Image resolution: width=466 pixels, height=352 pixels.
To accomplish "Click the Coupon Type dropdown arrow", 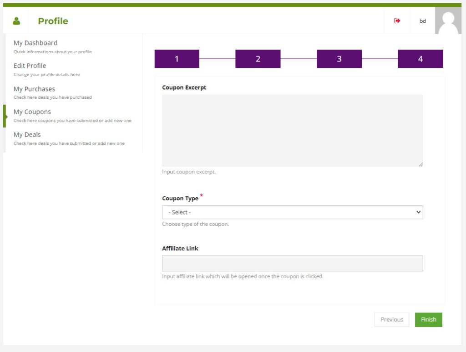I will click(418, 212).
